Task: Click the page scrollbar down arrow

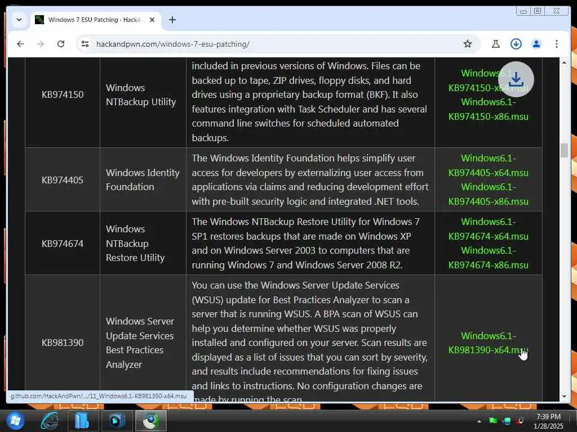Action: pyautogui.click(x=564, y=397)
